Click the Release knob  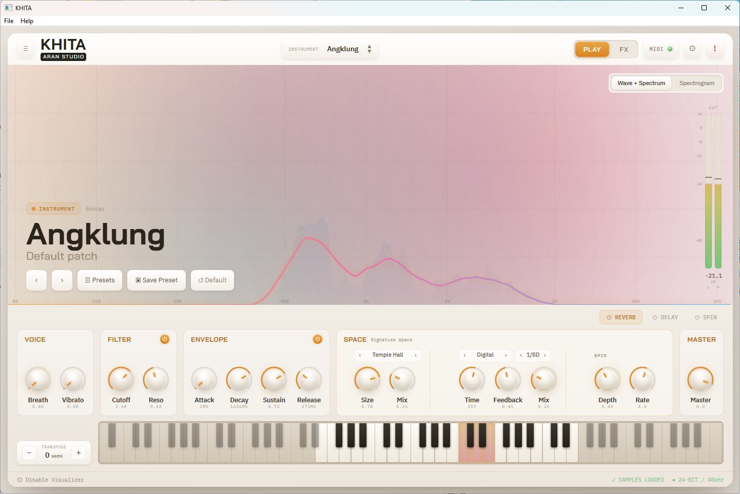point(309,380)
